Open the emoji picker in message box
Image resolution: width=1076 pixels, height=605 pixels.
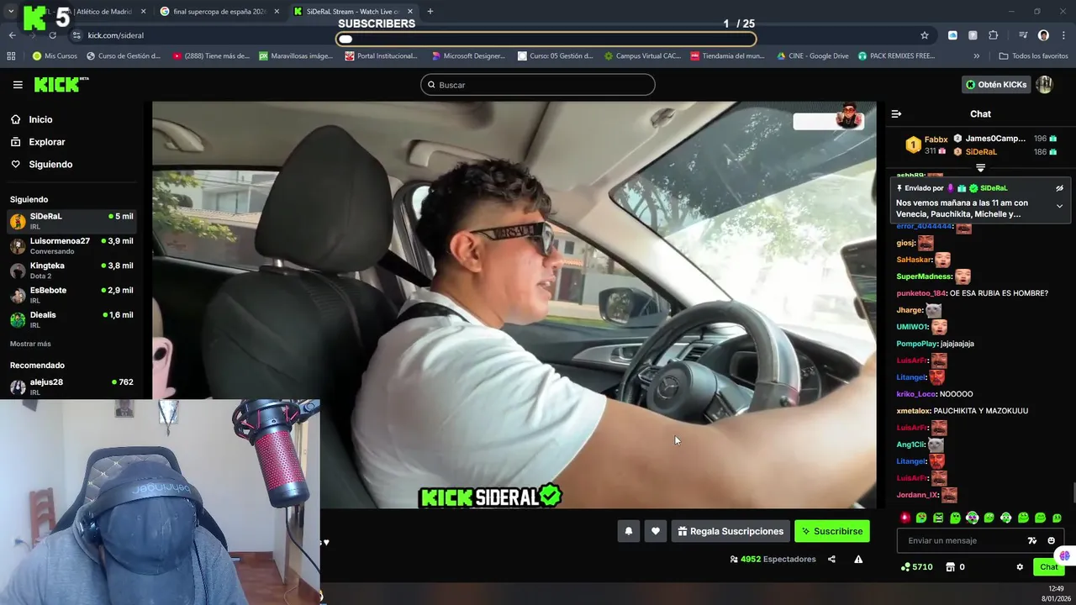[1051, 540]
